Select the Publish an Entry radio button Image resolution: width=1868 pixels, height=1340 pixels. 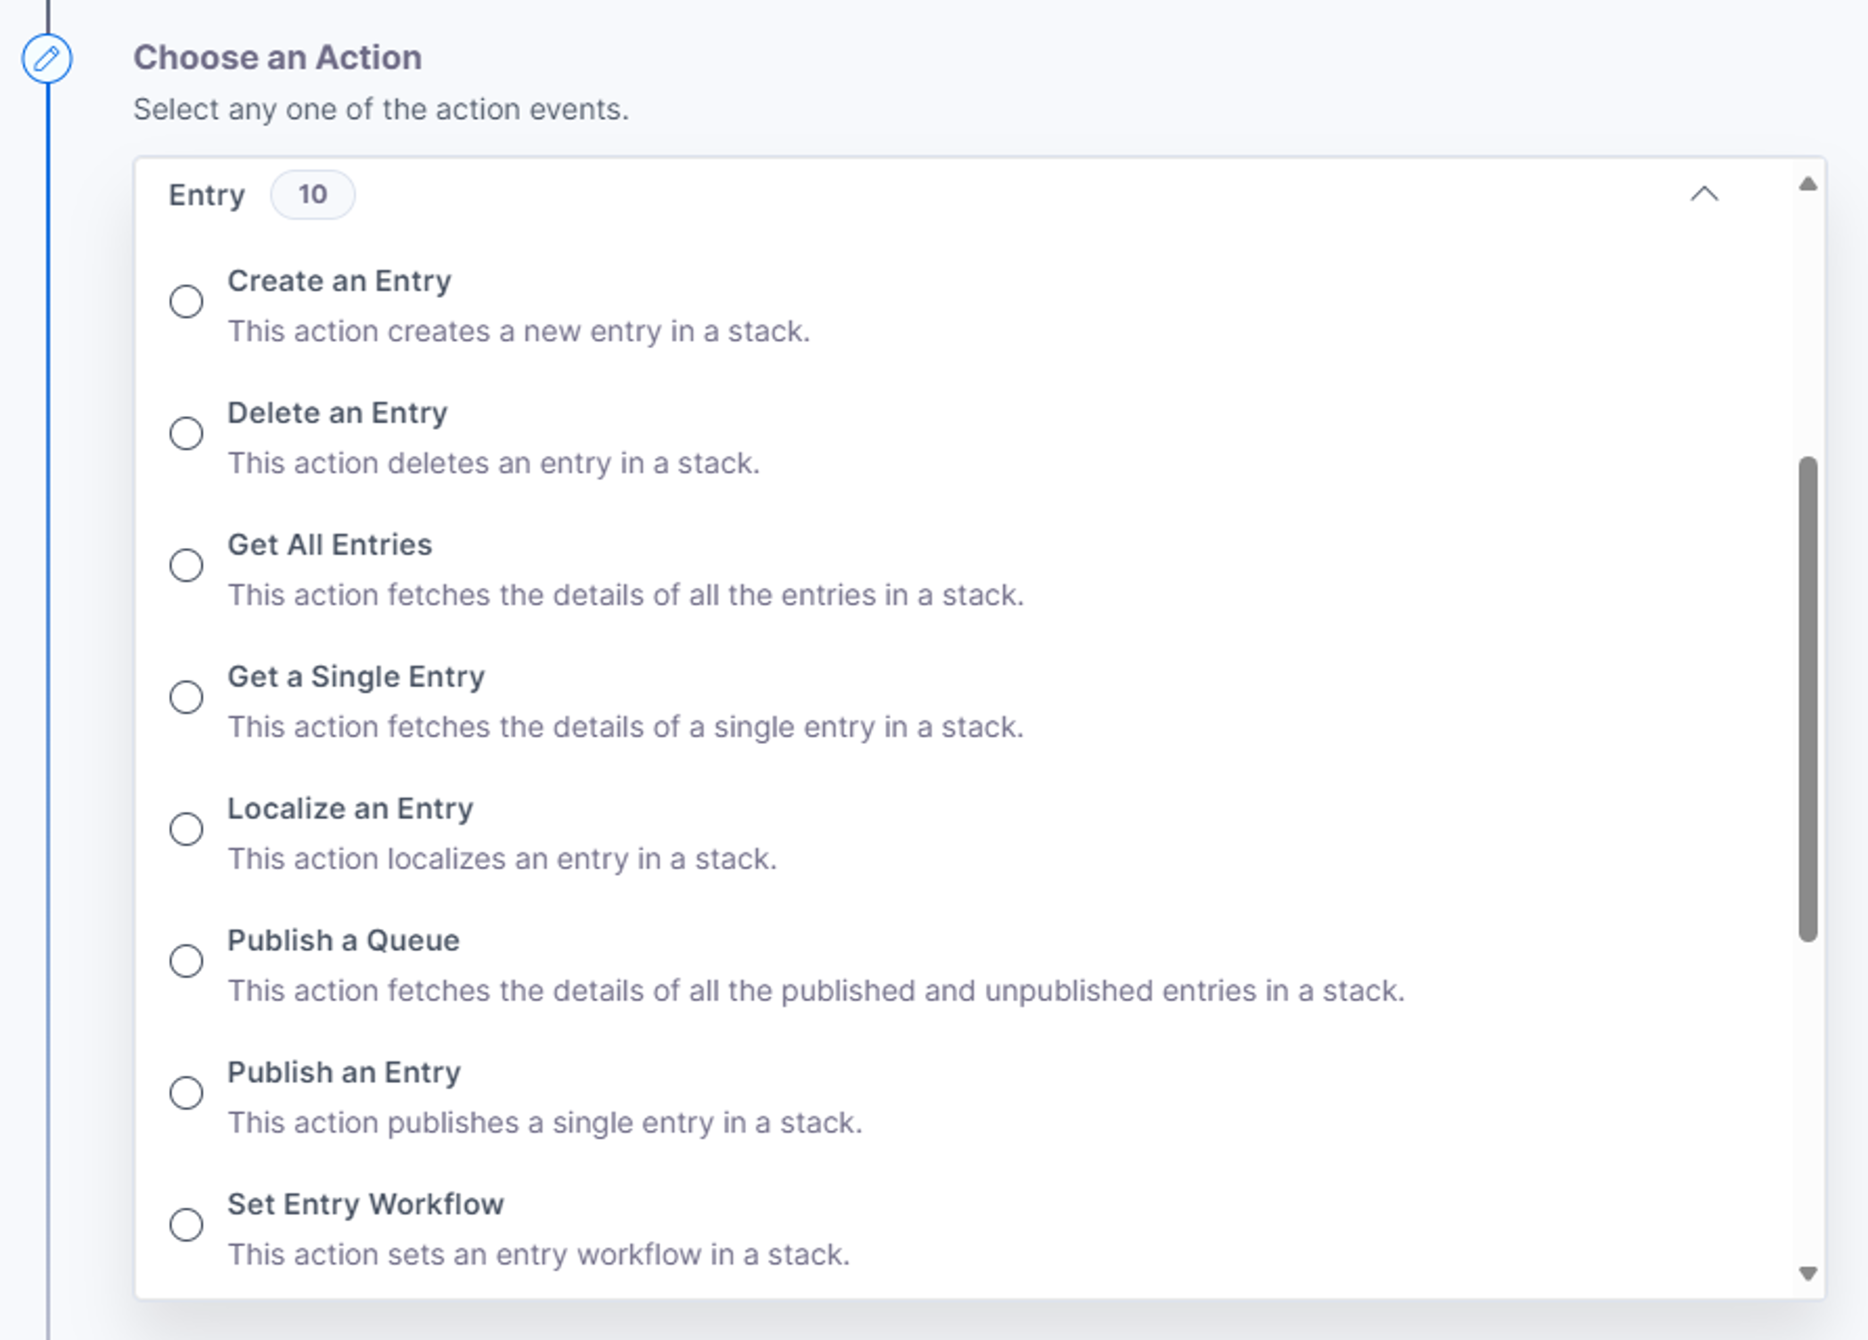pyautogui.click(x=186, y=1093)
